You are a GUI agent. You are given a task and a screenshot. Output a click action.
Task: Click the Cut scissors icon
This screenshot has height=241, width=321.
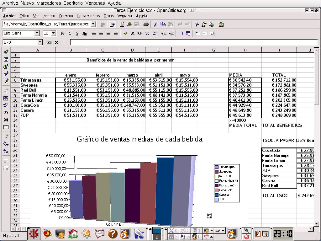point(155,24)
